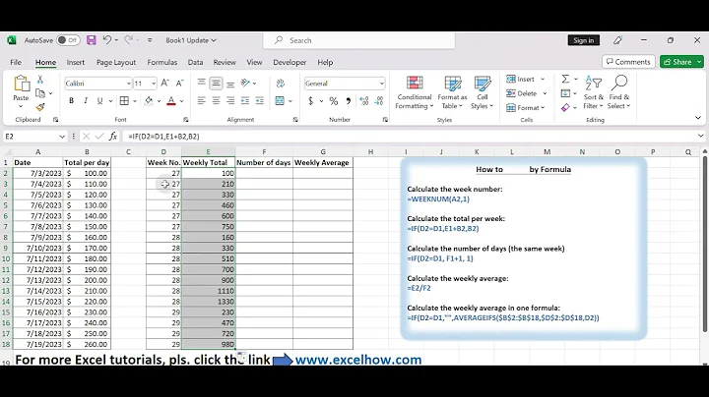The image size is (709, 397).
Task: Apply Accounting dollar format
Action: click(310, 101)
